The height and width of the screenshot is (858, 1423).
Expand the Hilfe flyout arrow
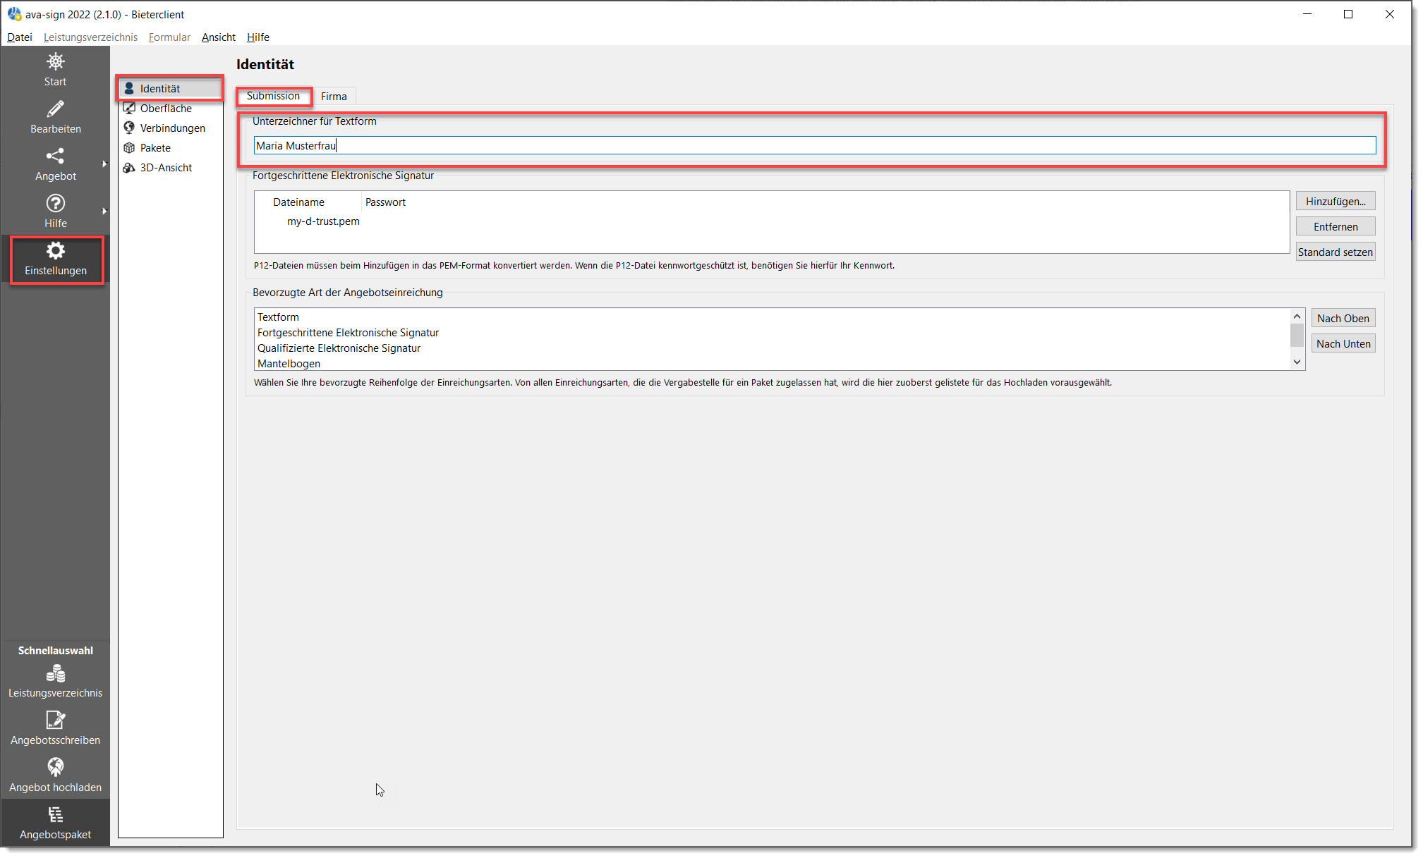105,211
